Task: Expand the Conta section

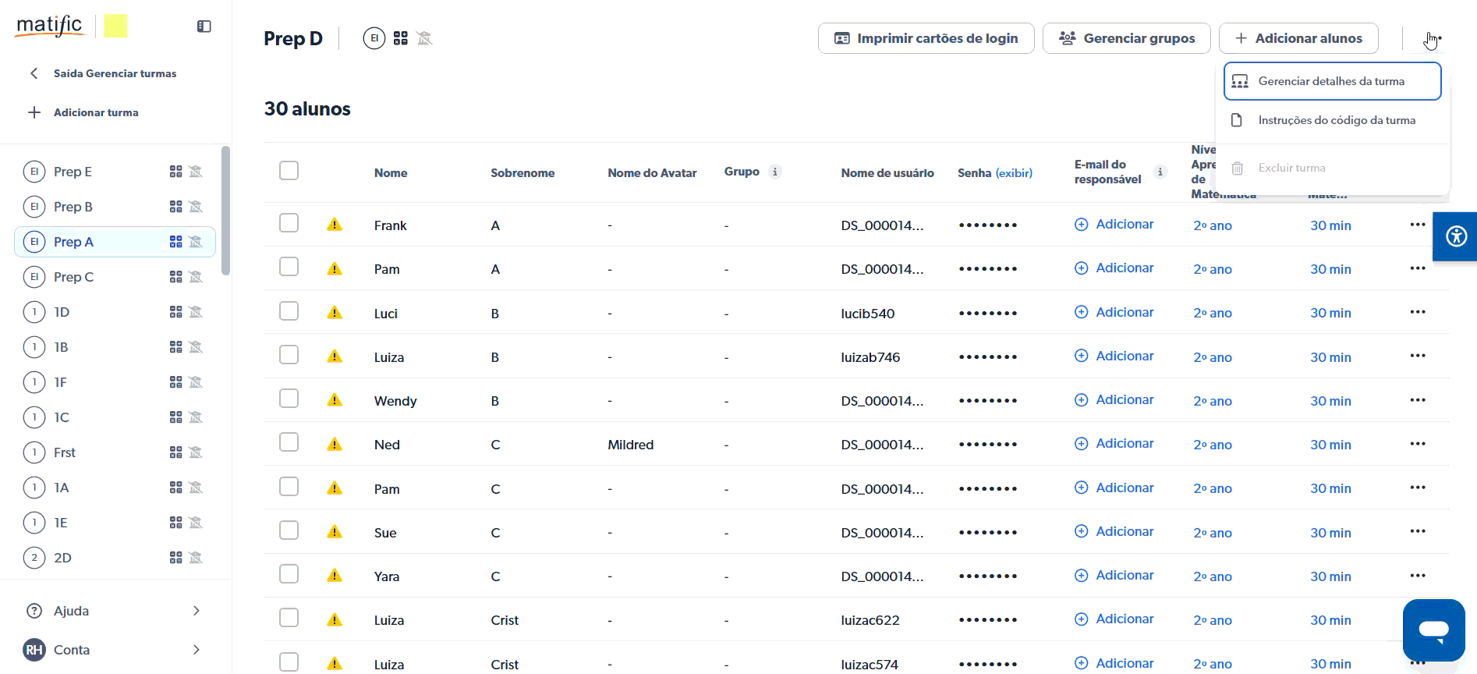Action: coord(115,650)
